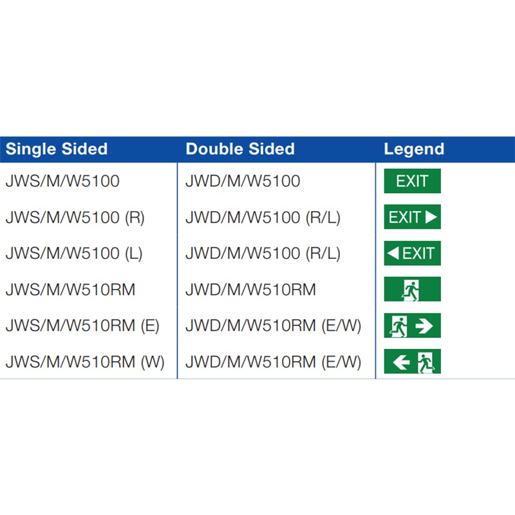Select the JWD/M/W510RM double sided entry
The width and height of the screenshot is (515, 515).
click(x=250, y=290)
